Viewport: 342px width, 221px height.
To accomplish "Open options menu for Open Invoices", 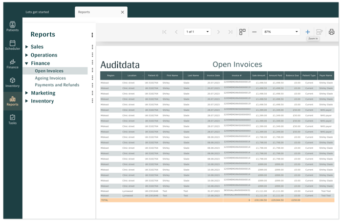I will coord(92,70).
